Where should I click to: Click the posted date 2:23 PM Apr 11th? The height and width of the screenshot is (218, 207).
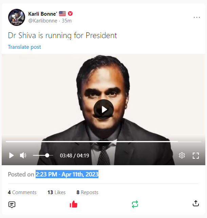point(67,174)
